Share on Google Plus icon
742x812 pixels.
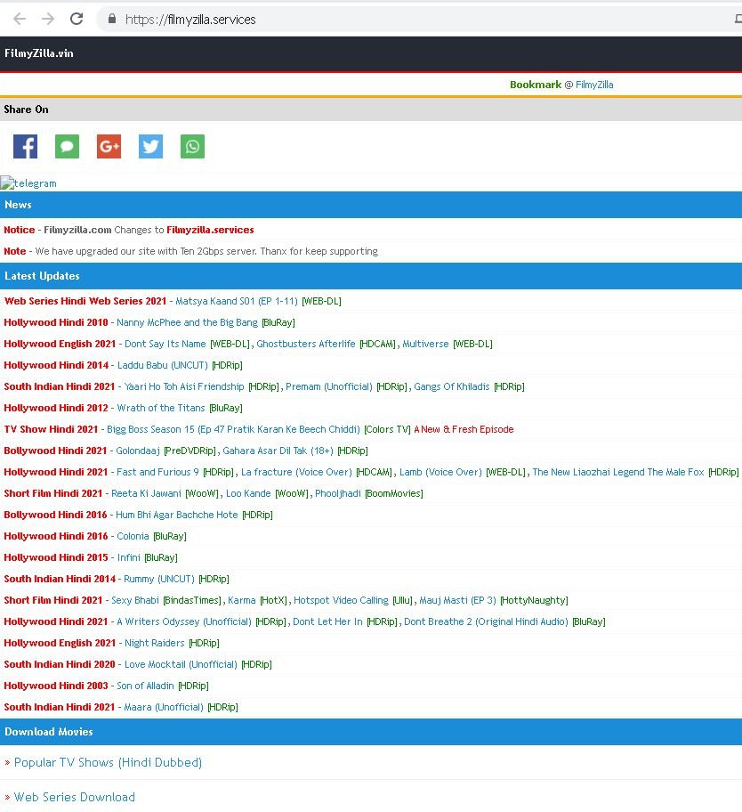(109, 146)
